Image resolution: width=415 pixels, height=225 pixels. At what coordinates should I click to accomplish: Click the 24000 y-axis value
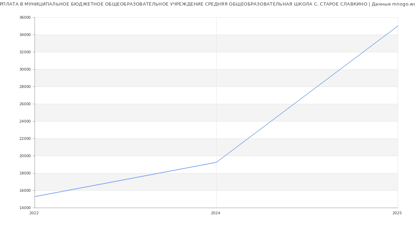25,121
